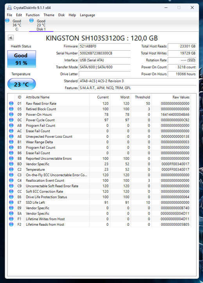Screen dimensions: 203x283
Task: Click the Worst column header
Action: click(125, 97)
